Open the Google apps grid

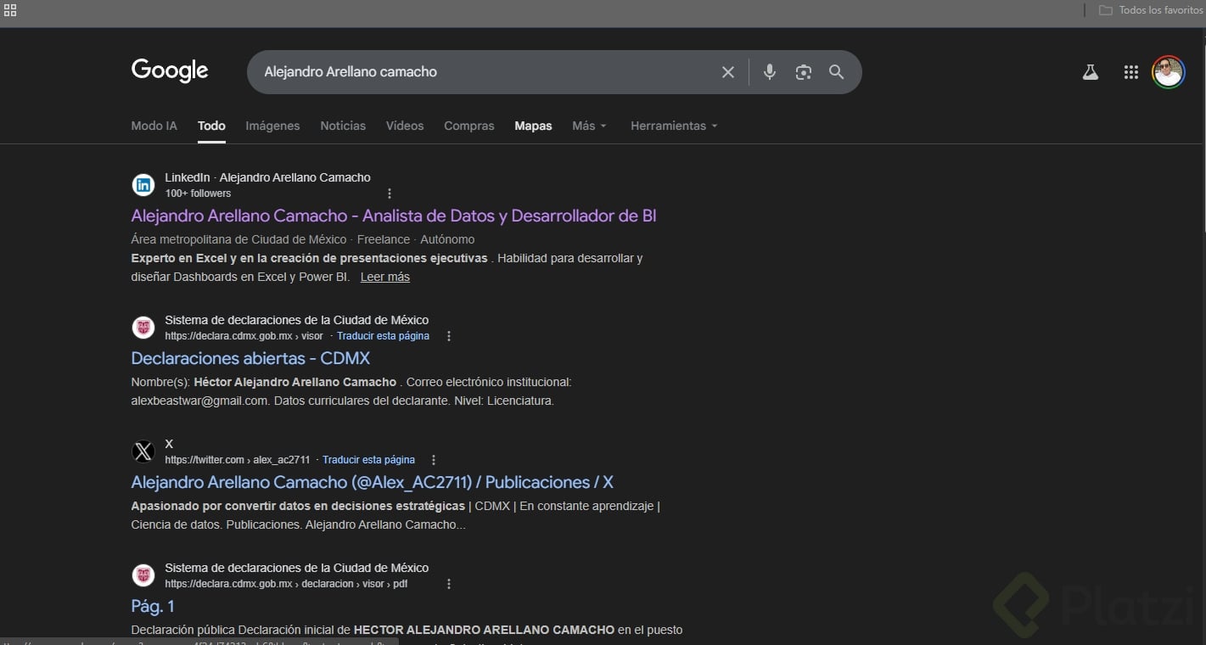point(1131,72)
